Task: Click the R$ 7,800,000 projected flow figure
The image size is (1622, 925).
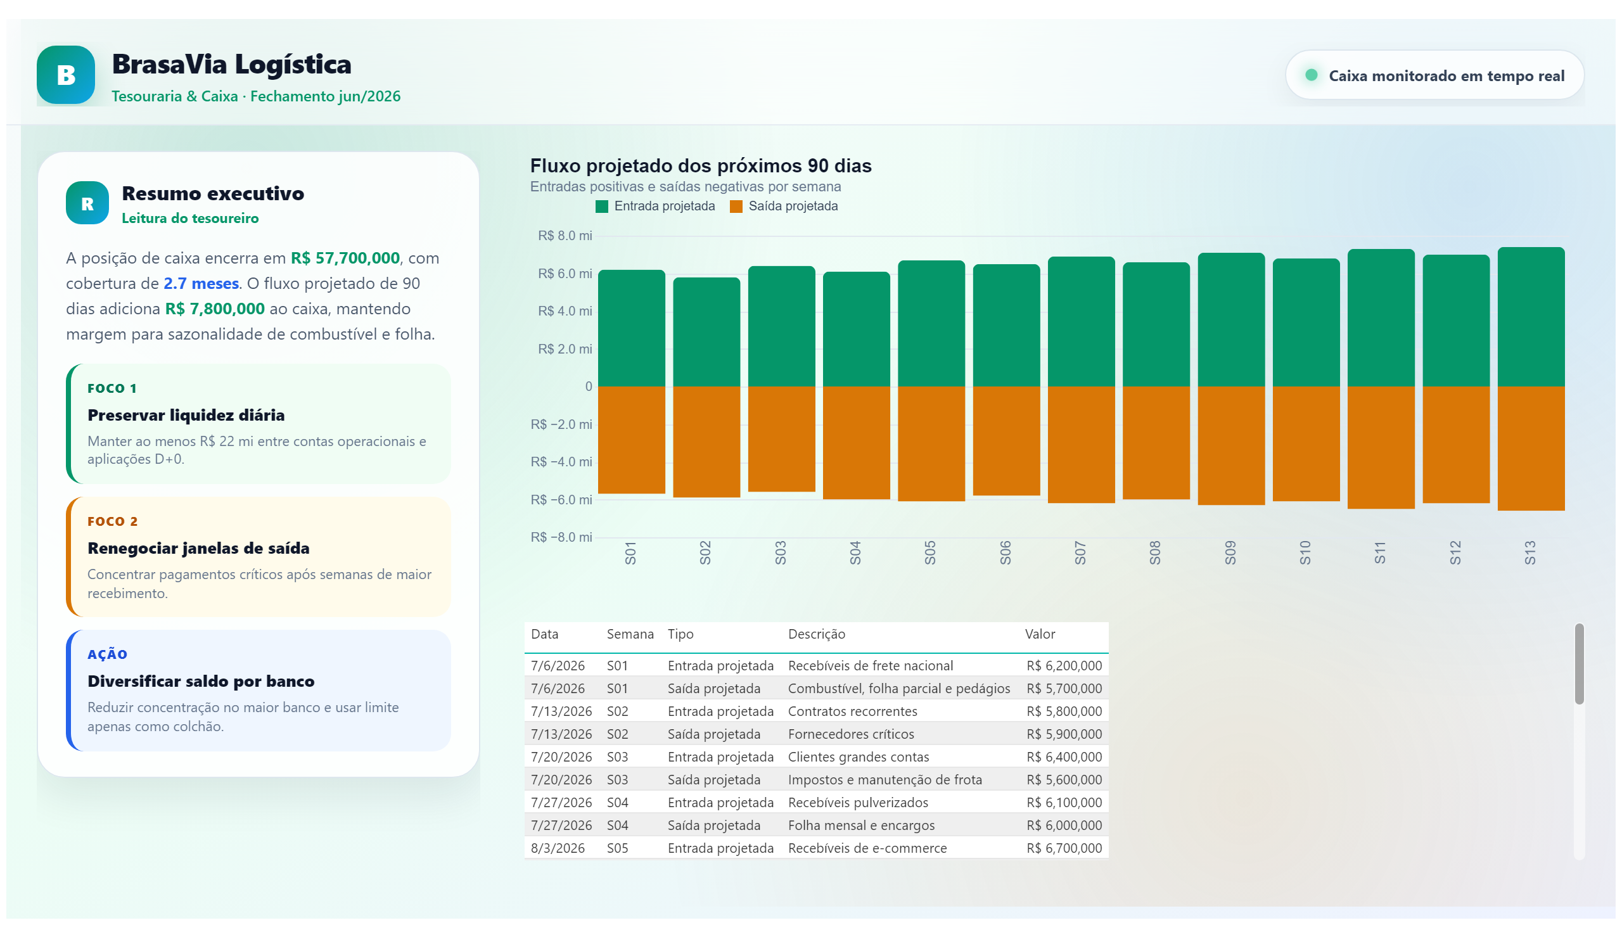Action: tap(215, 309)
